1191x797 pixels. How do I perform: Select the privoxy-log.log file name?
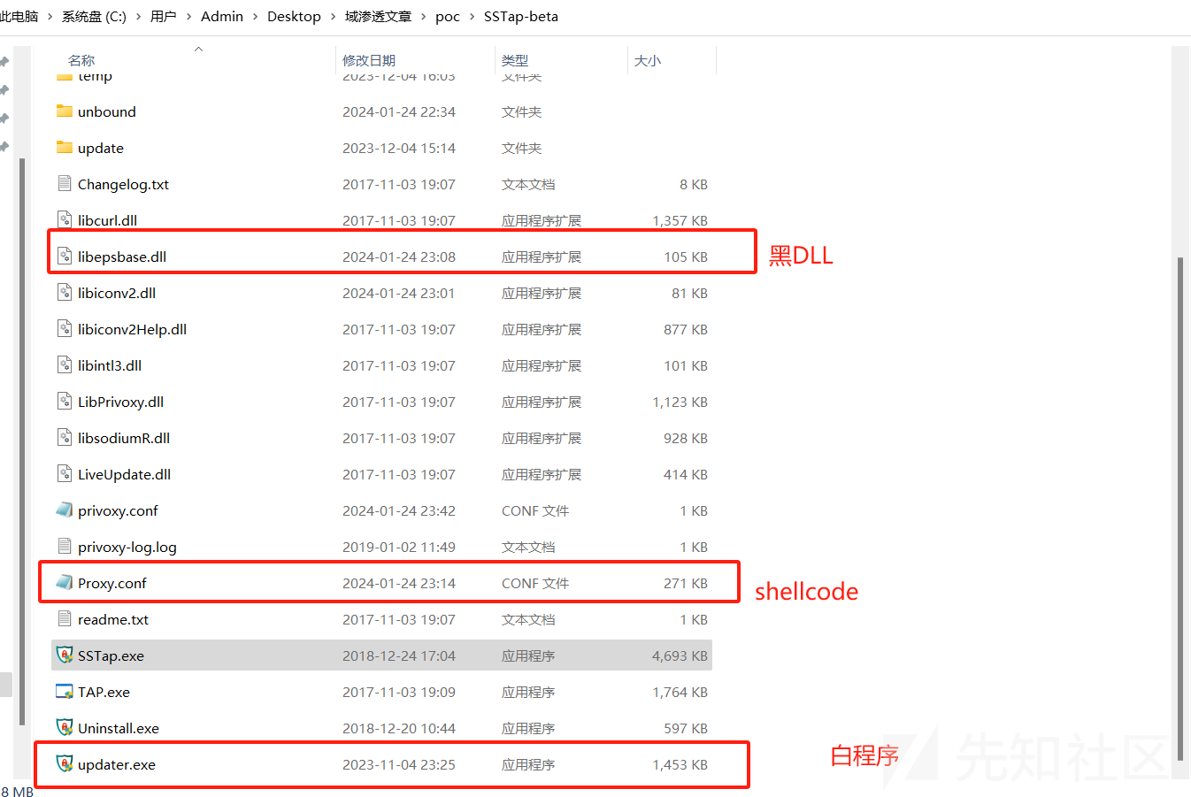click(127, 547)
